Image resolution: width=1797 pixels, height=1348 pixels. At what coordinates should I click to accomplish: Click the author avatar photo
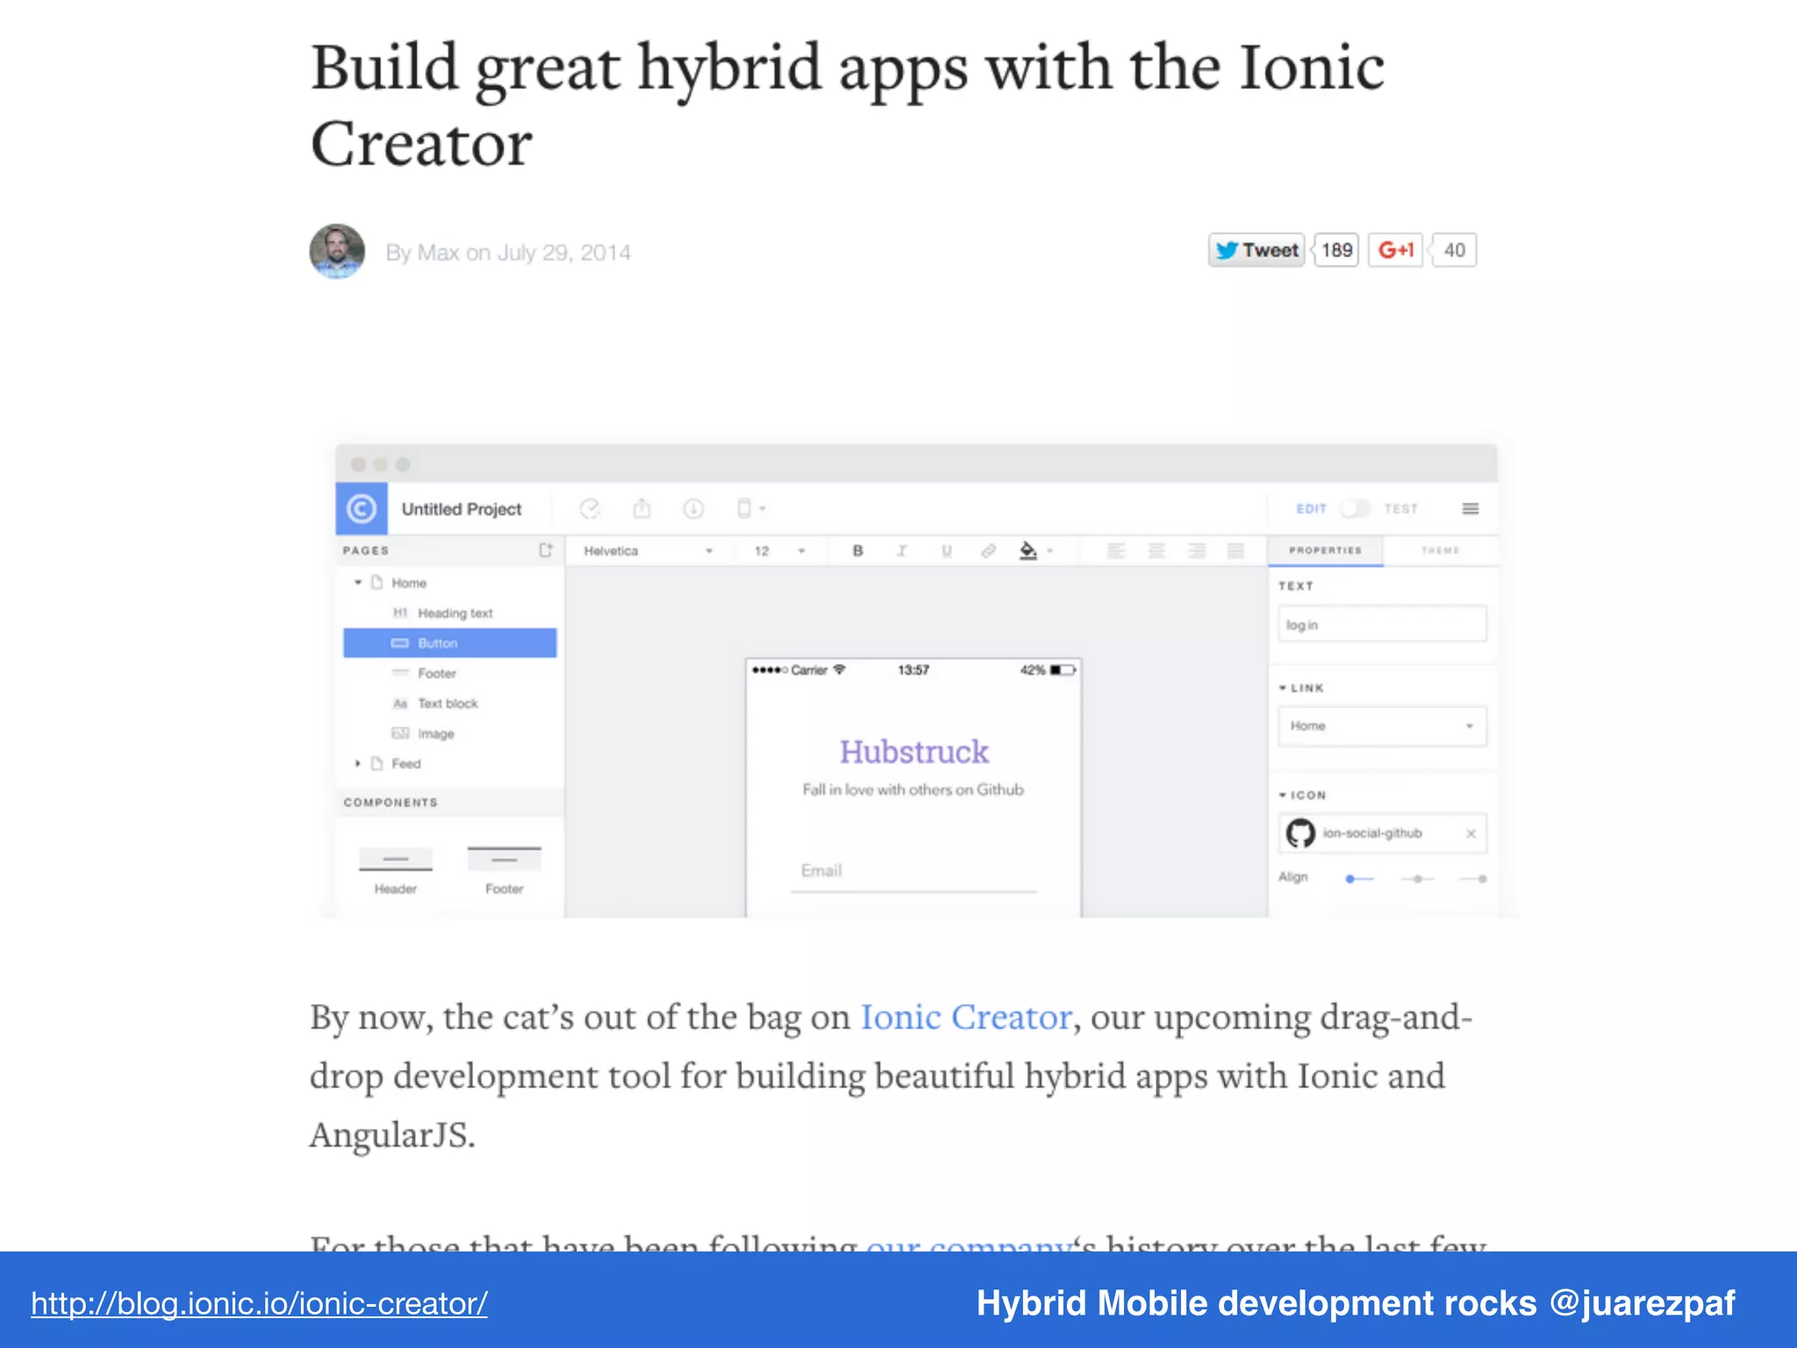[x=338, y=252]
